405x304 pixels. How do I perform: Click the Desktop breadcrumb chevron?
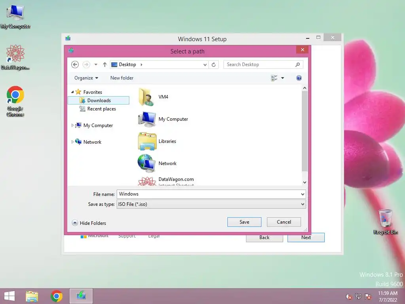[x=142, y=65]
